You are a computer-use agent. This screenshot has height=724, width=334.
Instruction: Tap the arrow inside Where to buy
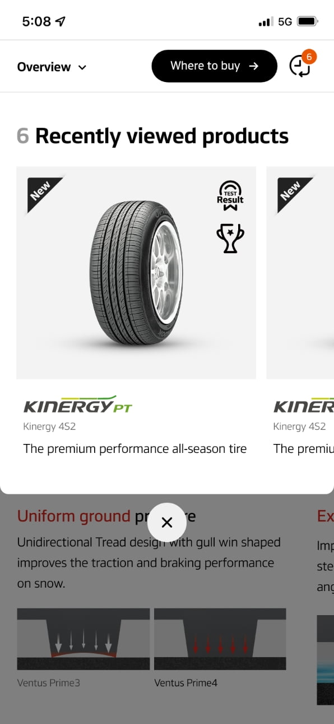coord(254,66)
